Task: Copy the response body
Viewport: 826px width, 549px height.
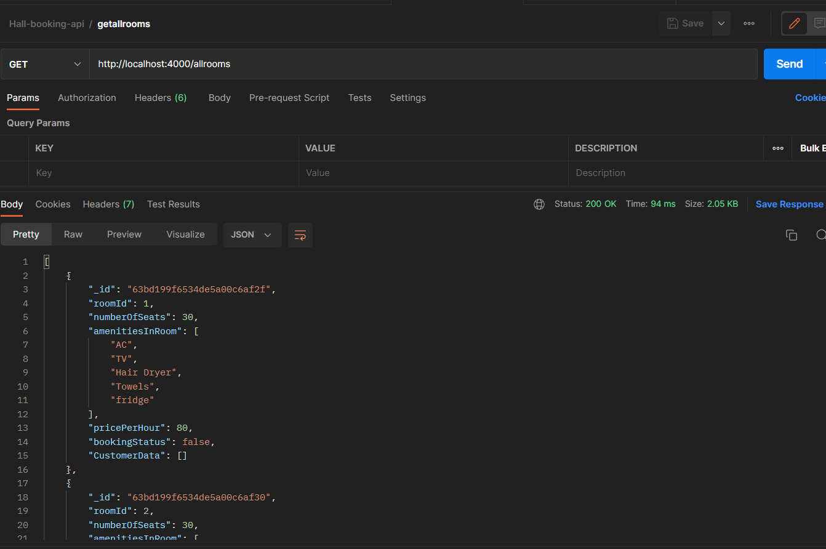Action: pos(792,235)
